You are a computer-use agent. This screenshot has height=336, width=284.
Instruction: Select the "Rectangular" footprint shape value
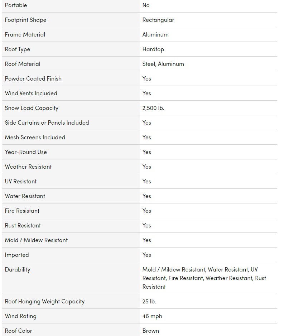click(x=158, y=20)
